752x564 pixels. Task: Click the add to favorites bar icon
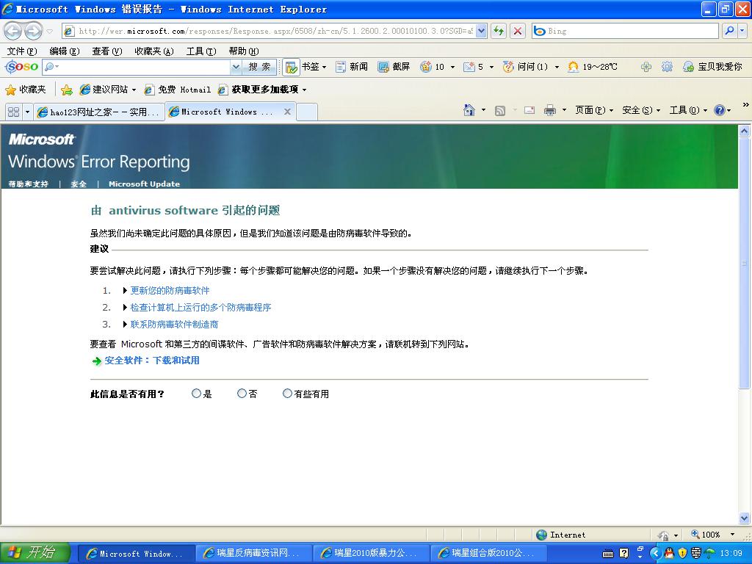pyautogui.click(x=67, y=90)
